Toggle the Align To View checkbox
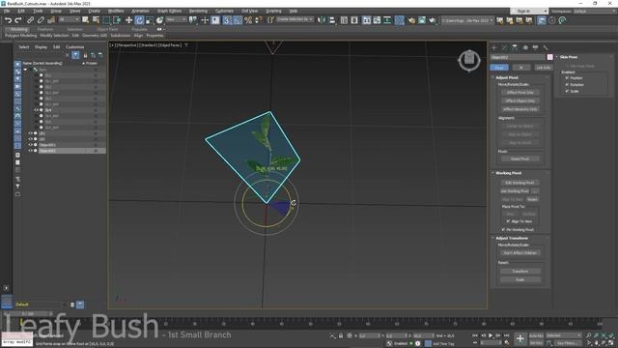 pos(508,221)
